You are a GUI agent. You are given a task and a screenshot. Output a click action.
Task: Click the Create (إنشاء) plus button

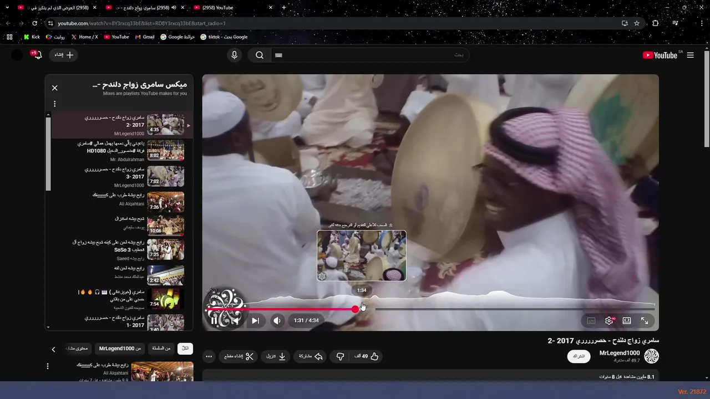tap(64, 55)
